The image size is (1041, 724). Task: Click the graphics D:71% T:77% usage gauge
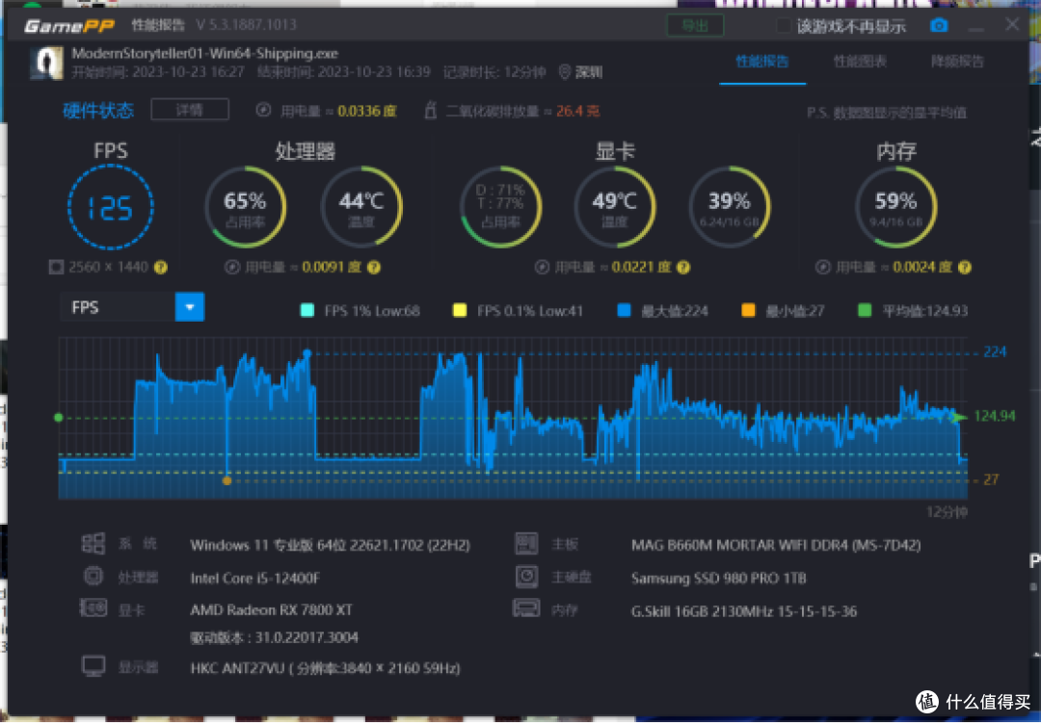pyautogui.click(x=500, y=207)
